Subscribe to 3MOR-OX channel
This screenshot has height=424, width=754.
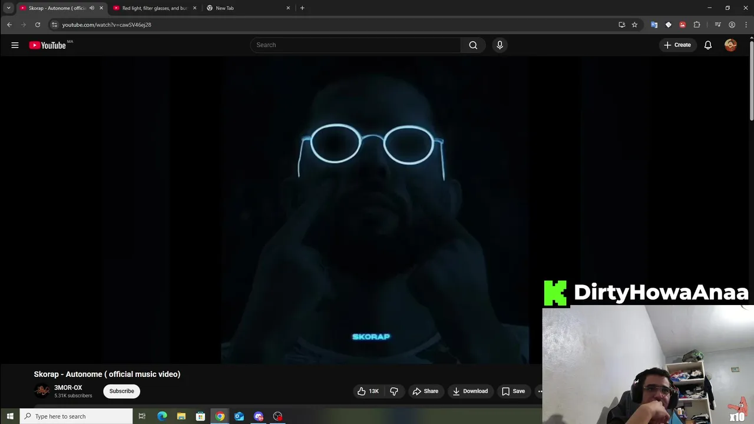(121, 391)
